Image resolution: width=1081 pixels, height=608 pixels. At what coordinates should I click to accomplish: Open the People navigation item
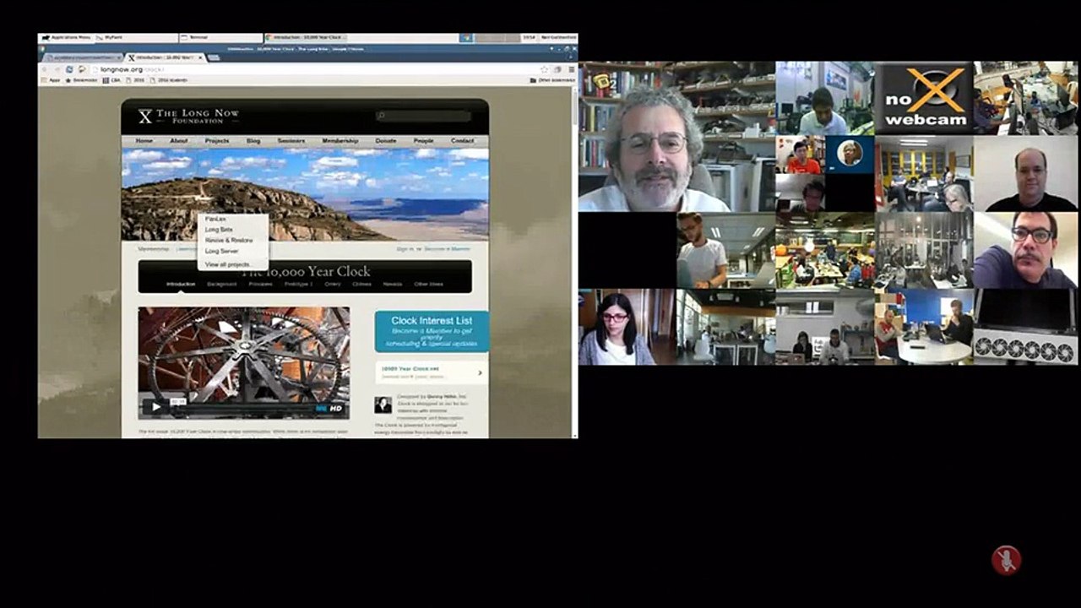[424, 141]
